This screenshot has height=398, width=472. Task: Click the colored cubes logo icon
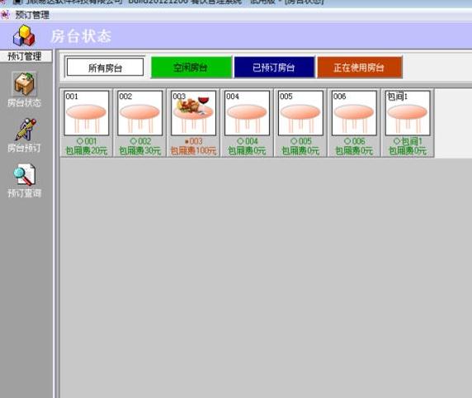24,36
